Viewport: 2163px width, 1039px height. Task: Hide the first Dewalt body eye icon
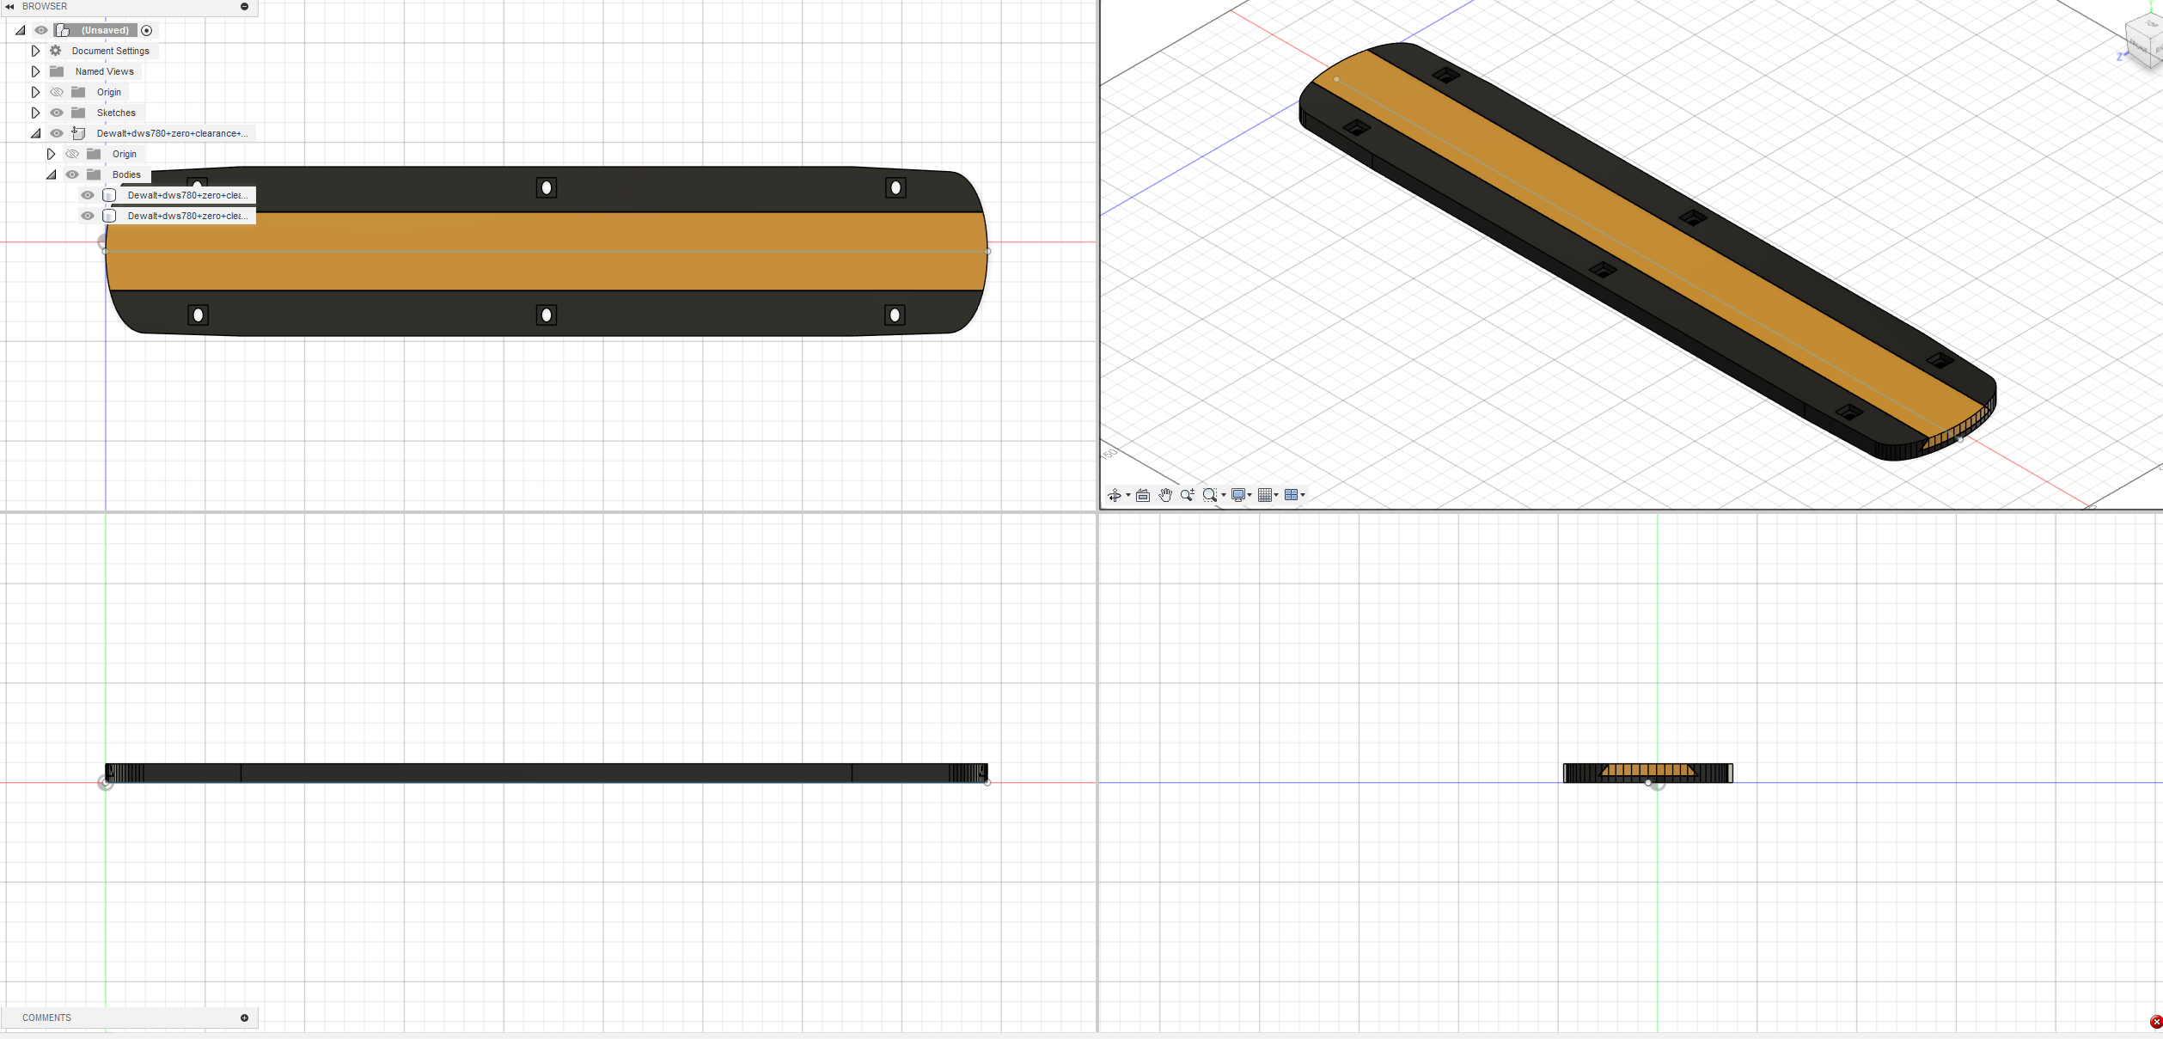click(x=88, y=195)
